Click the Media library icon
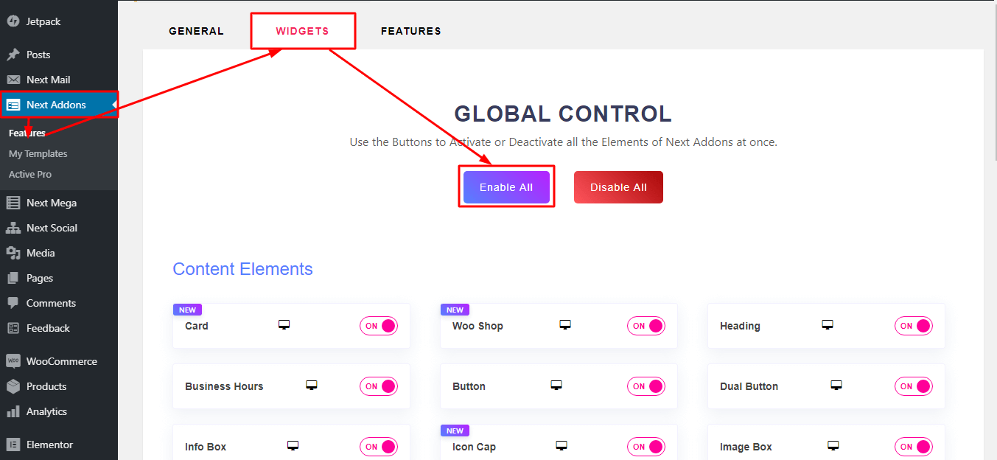Image resolution: width=997 pixels, height=460 pixels. tap(13, 253)
